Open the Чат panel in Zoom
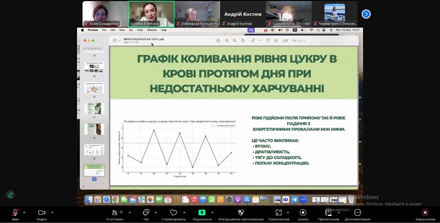The height and width of the screenshot is (223, 440). point(146,215)
